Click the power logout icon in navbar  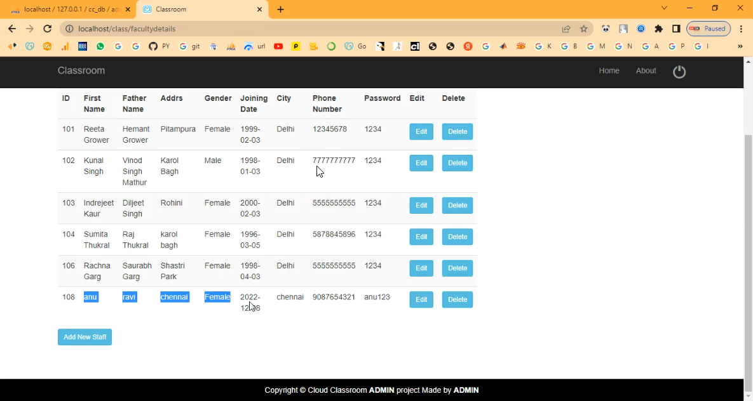pos(679,72)
